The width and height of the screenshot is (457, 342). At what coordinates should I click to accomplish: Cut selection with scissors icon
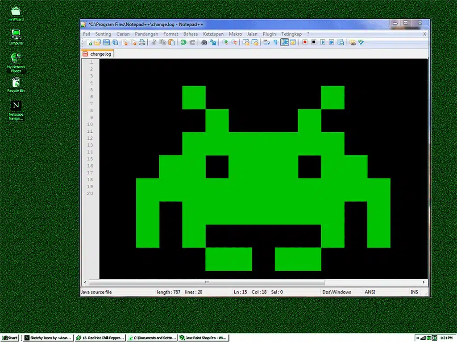point(154,42)
